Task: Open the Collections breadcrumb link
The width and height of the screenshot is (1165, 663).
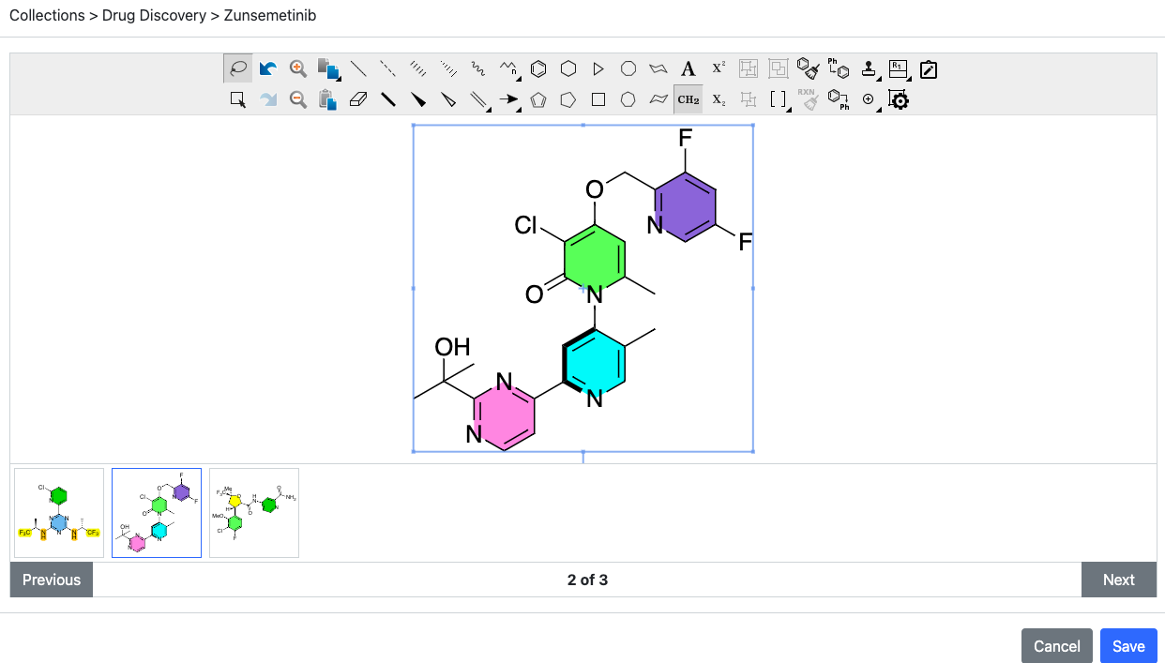Action: 47,15
